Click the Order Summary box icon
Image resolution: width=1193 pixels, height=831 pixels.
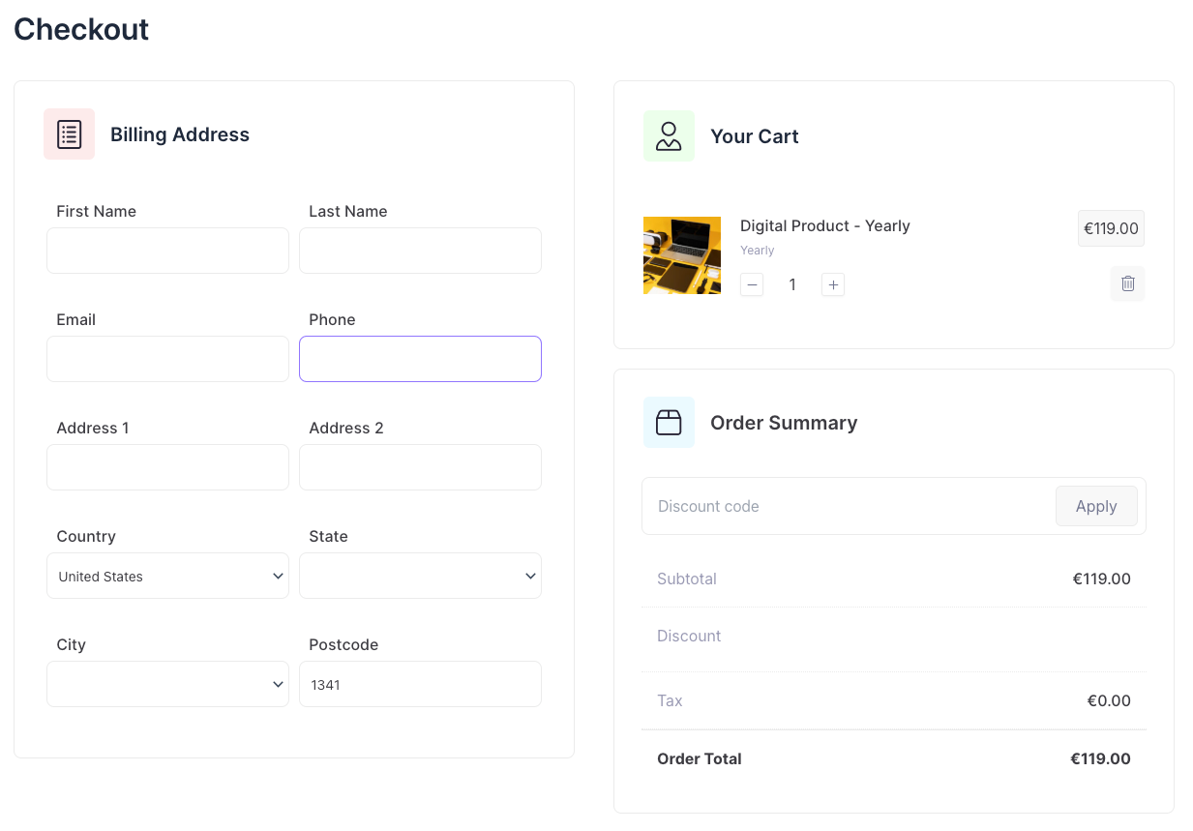tap(669, 423)
